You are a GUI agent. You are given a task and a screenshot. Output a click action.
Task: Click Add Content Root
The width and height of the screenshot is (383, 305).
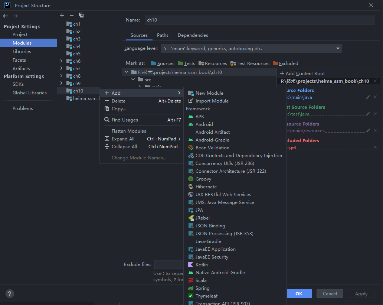click(302, 74)
